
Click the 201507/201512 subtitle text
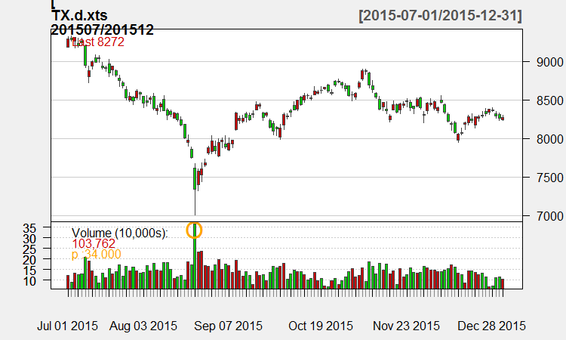(x=102, y=30)
